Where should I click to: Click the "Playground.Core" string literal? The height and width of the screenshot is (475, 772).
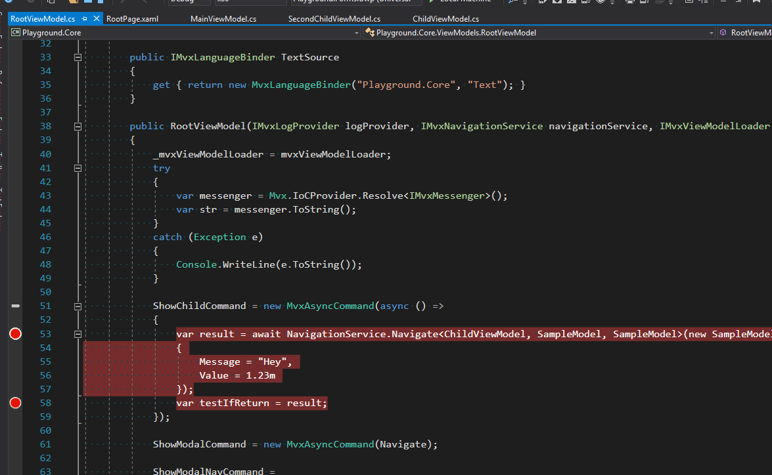[406, 85]
